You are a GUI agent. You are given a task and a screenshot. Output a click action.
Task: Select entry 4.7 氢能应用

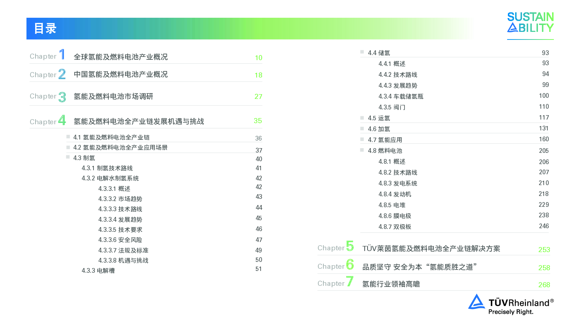pos(385,140)
